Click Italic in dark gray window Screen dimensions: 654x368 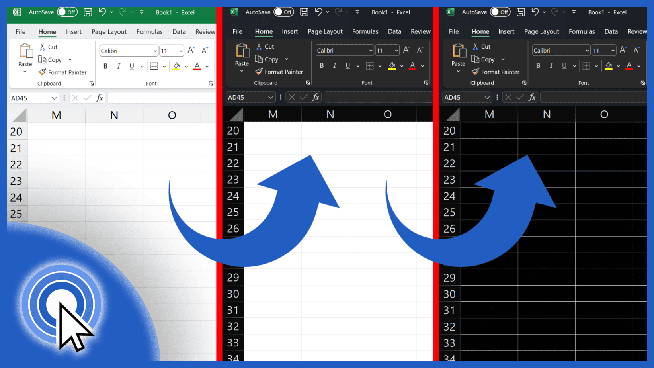(x=335, y=66)
